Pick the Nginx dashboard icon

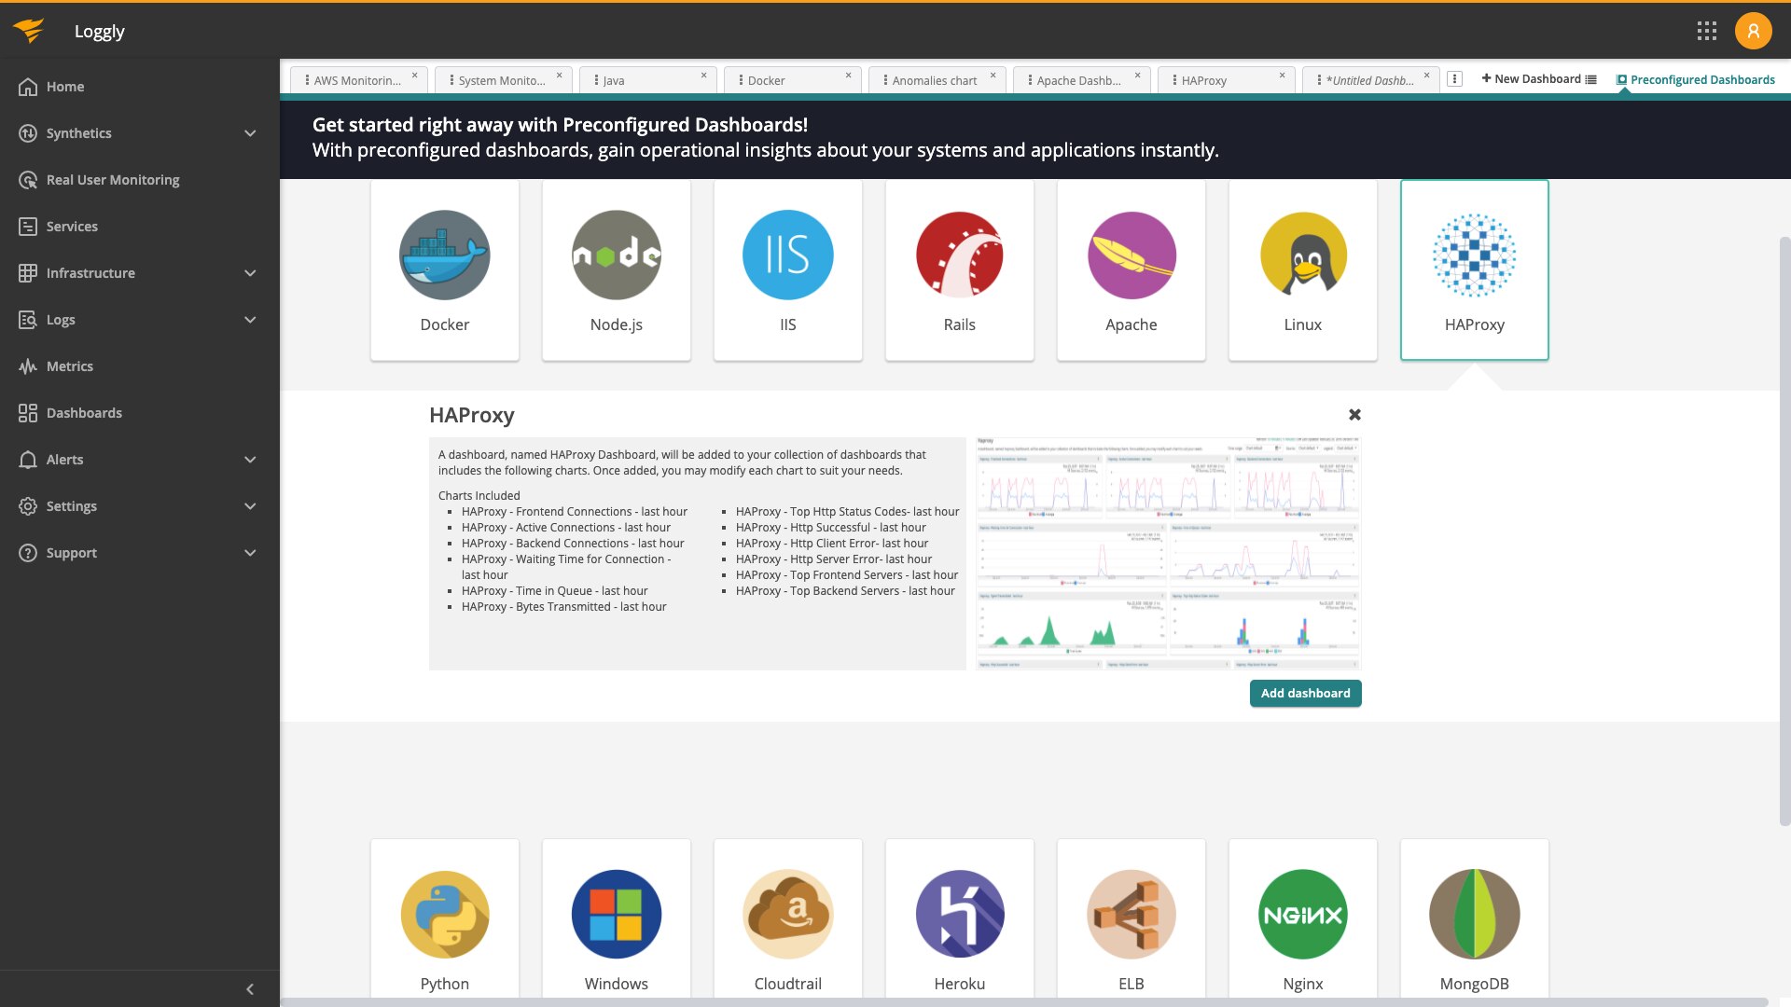pos(1302,915)
